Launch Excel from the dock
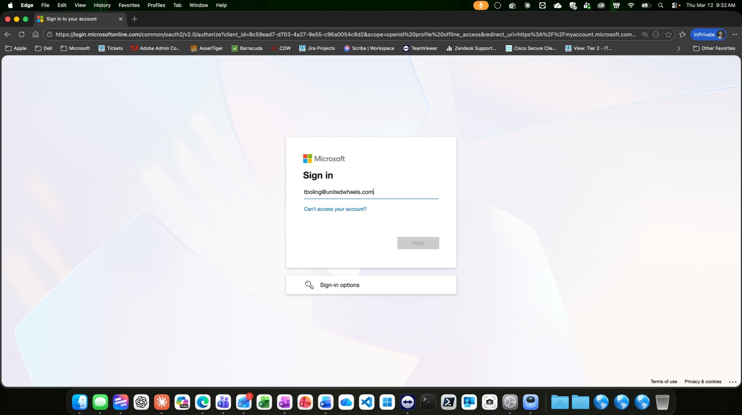This screenshot has width=742, height=415. point(264,402)
